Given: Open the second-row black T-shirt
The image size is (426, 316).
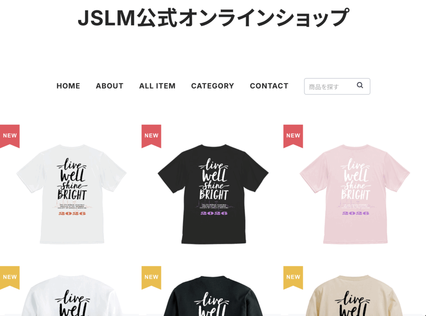Looking at the screenshot, I should [213, 295].
